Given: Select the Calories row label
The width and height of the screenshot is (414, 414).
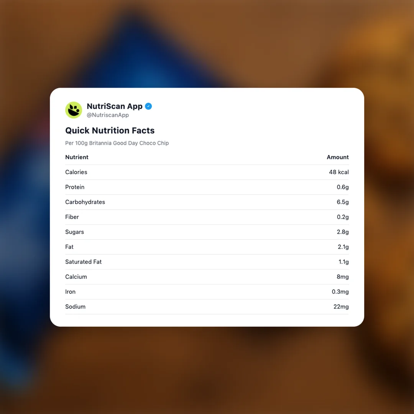Looking at the screenshot, I should [x=76, y=172].
